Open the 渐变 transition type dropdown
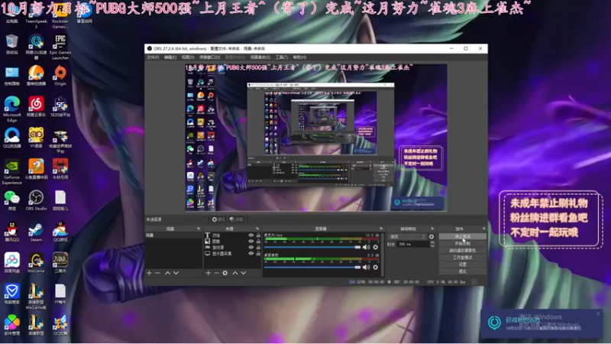611x344 pixels. (407, 237)
